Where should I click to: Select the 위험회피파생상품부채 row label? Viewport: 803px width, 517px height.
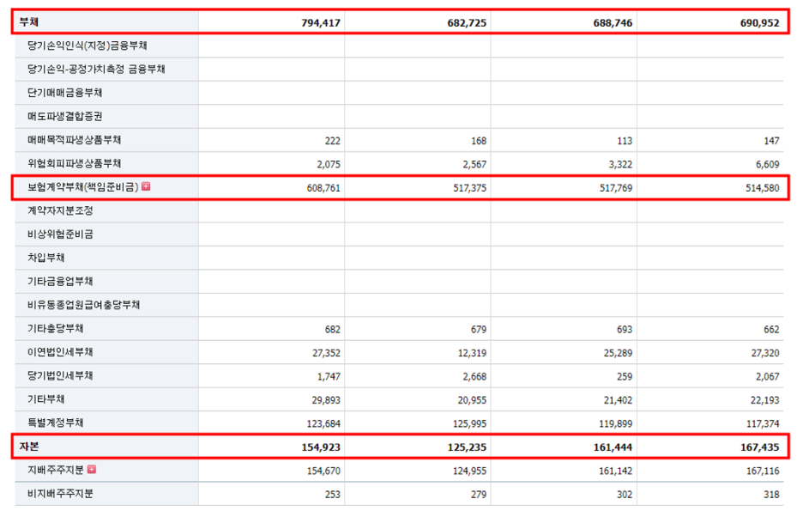(x=75, y=164)
